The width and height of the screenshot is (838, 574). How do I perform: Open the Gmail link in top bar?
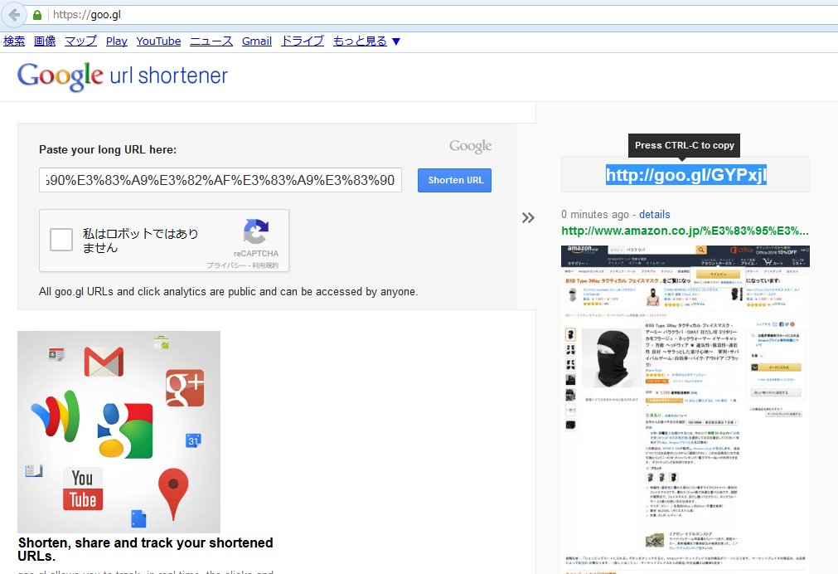[256, 41]
